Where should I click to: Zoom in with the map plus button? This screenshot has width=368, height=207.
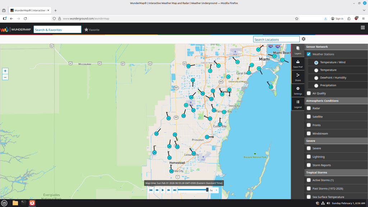pos(5,71)
